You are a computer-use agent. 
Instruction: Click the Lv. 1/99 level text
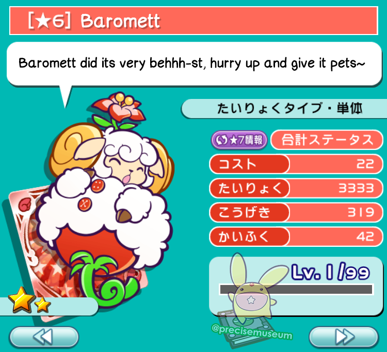point(330,272)
